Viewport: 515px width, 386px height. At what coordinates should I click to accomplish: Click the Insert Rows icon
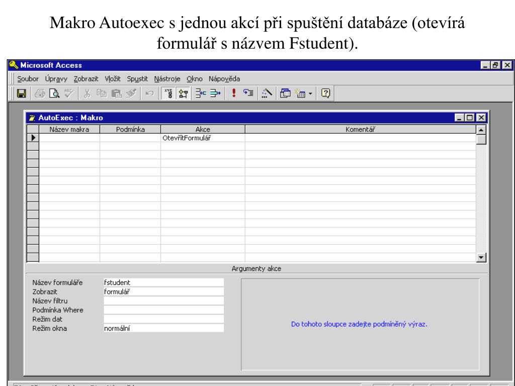[x=201, y=93]
